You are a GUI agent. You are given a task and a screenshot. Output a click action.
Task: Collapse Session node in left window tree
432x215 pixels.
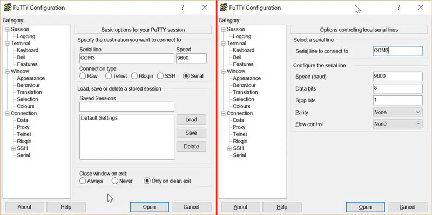(x=7, y=29)
